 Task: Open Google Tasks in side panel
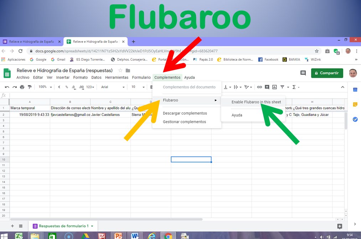(355, 119)
